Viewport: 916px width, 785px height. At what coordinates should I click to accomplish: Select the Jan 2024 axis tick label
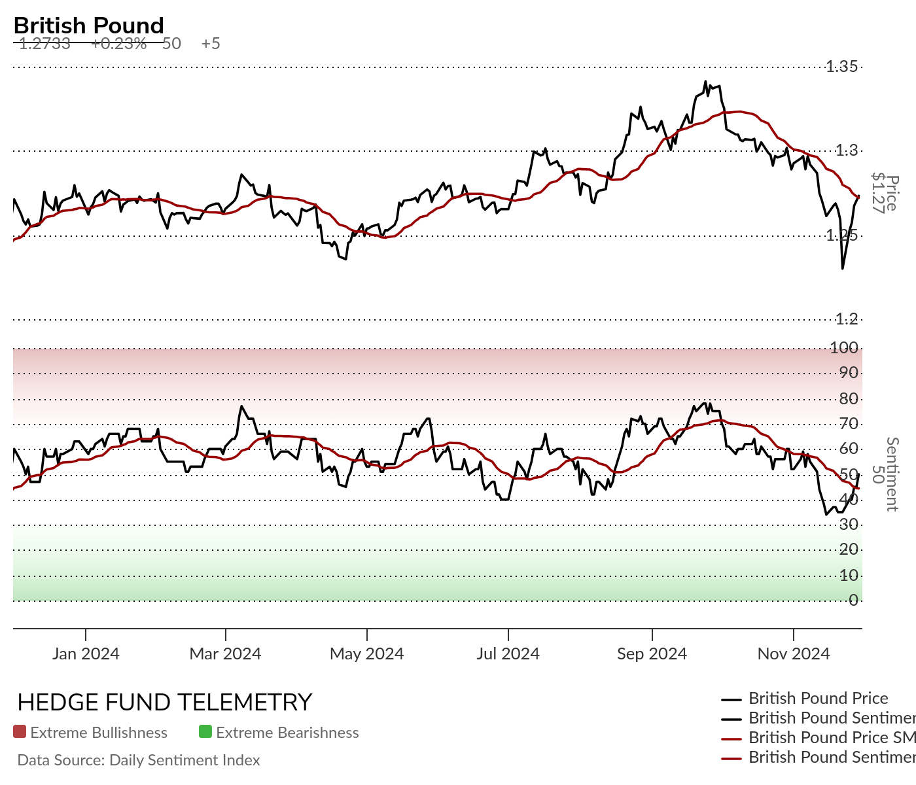[x=86, y=654]
